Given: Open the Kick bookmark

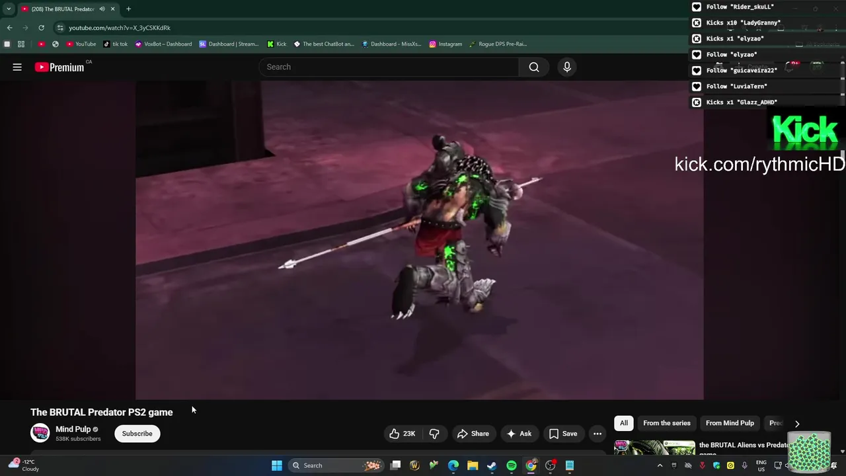Looking at the screenshot, I should (277, 44).
